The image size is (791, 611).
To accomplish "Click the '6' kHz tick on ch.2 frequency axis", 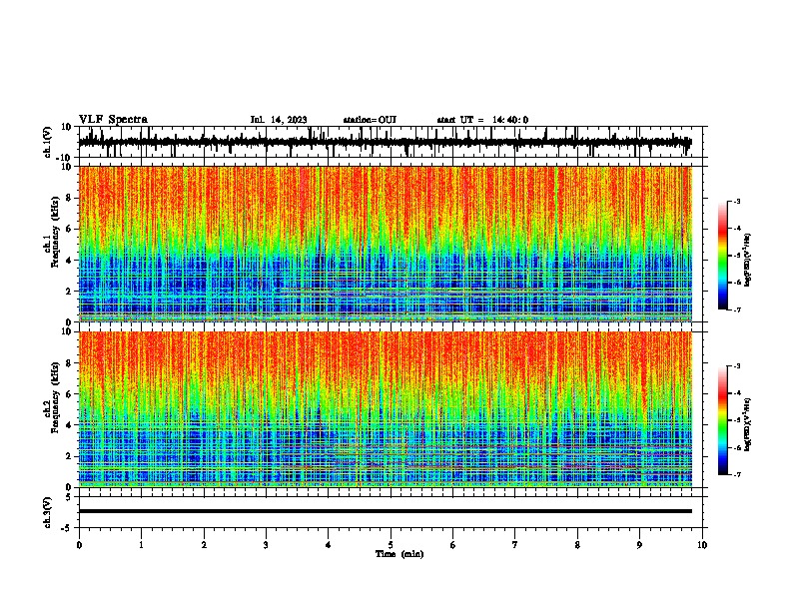I will (69, 394).
